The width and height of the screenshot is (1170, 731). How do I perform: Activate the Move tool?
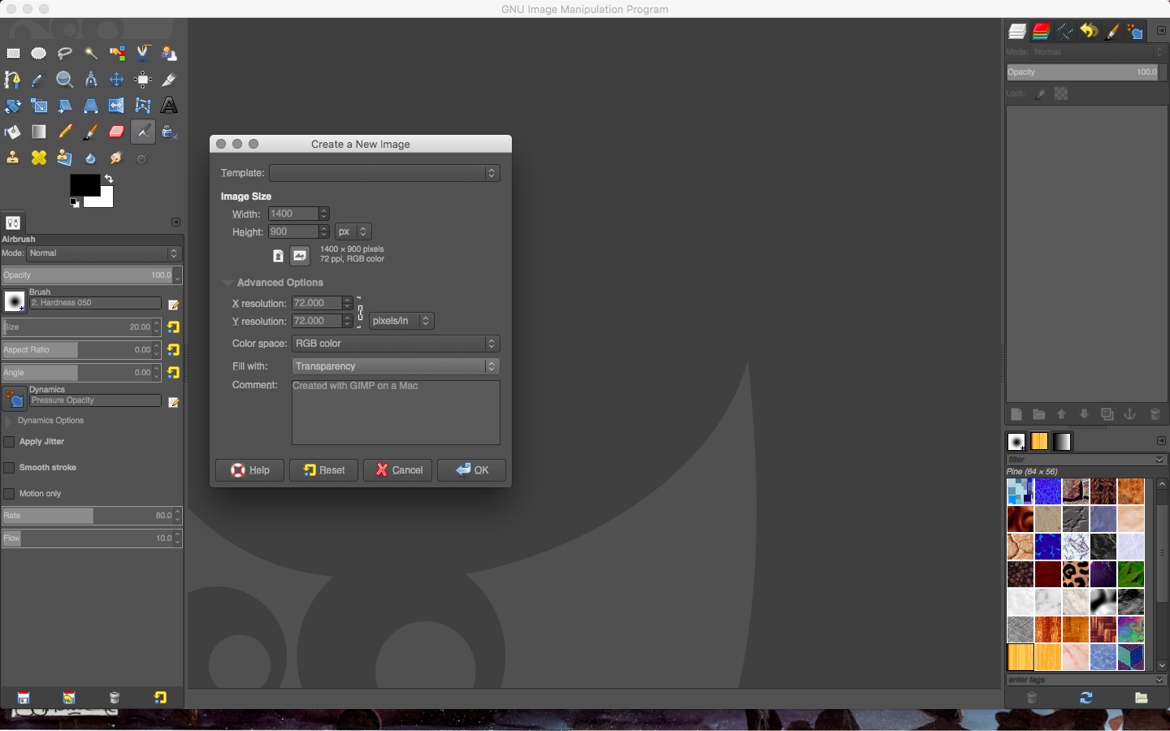pyautogui.click(x=117, y=80)
